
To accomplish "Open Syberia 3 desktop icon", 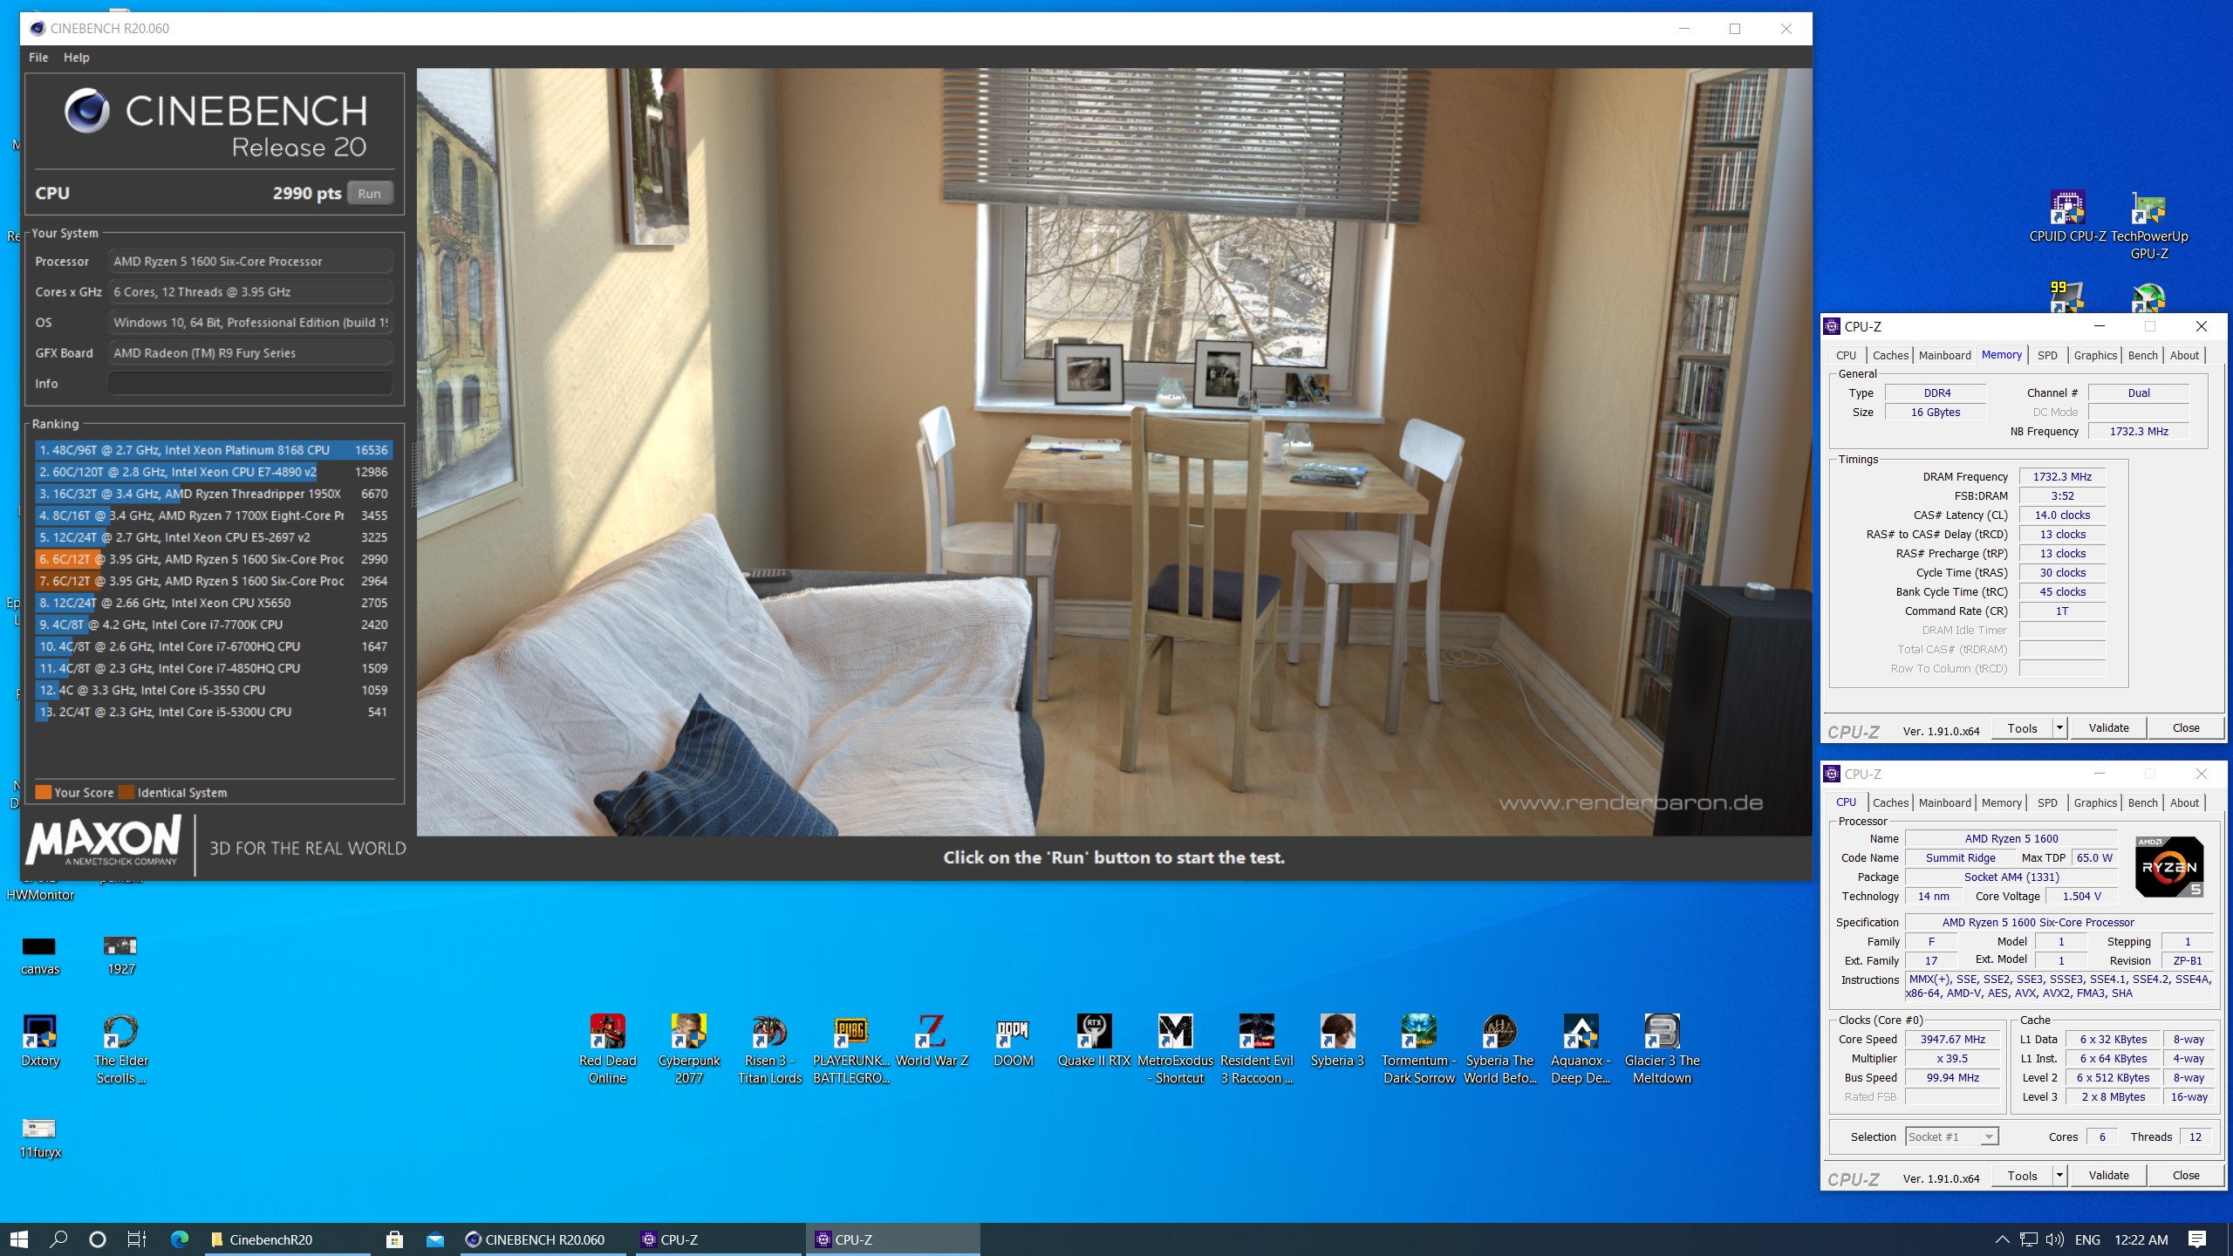I will pyautogui.click(x=1337, y=1041).
